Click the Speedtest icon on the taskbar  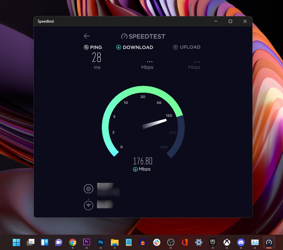click(269, 242)
